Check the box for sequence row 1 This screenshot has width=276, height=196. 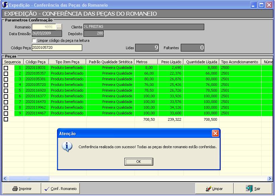(x=6, y=68)
